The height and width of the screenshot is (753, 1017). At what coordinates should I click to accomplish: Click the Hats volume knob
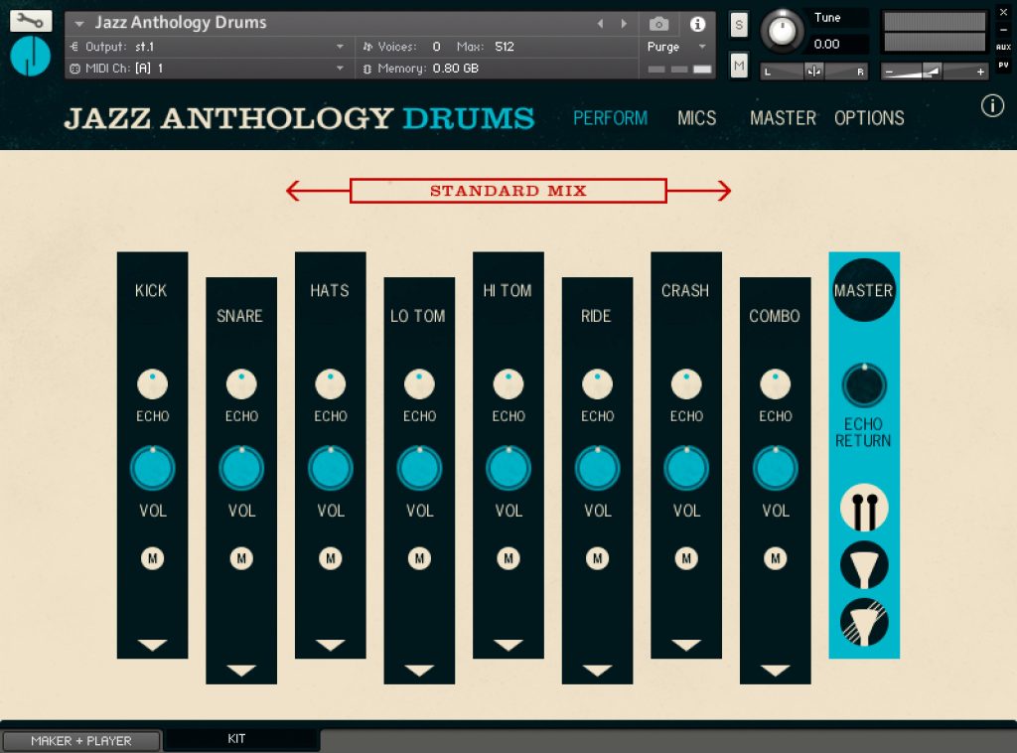coord(330,468)
